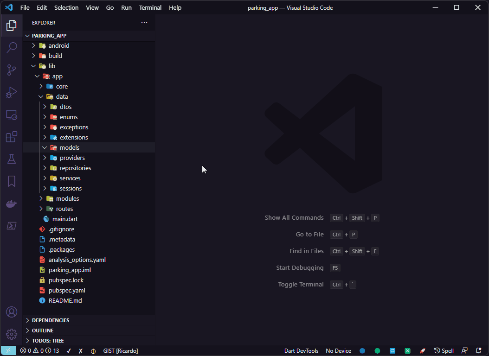Screen dimensions: 489x356
Task: Click the Spell status bar item
Action: coord(444,351)
